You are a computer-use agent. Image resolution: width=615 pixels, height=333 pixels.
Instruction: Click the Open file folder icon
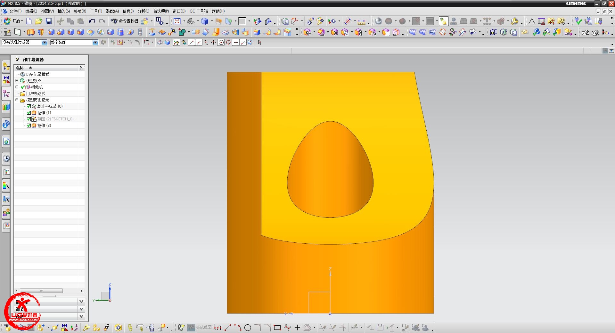[x=39, y=21]
